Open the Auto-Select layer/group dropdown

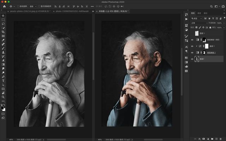point(33,6)
